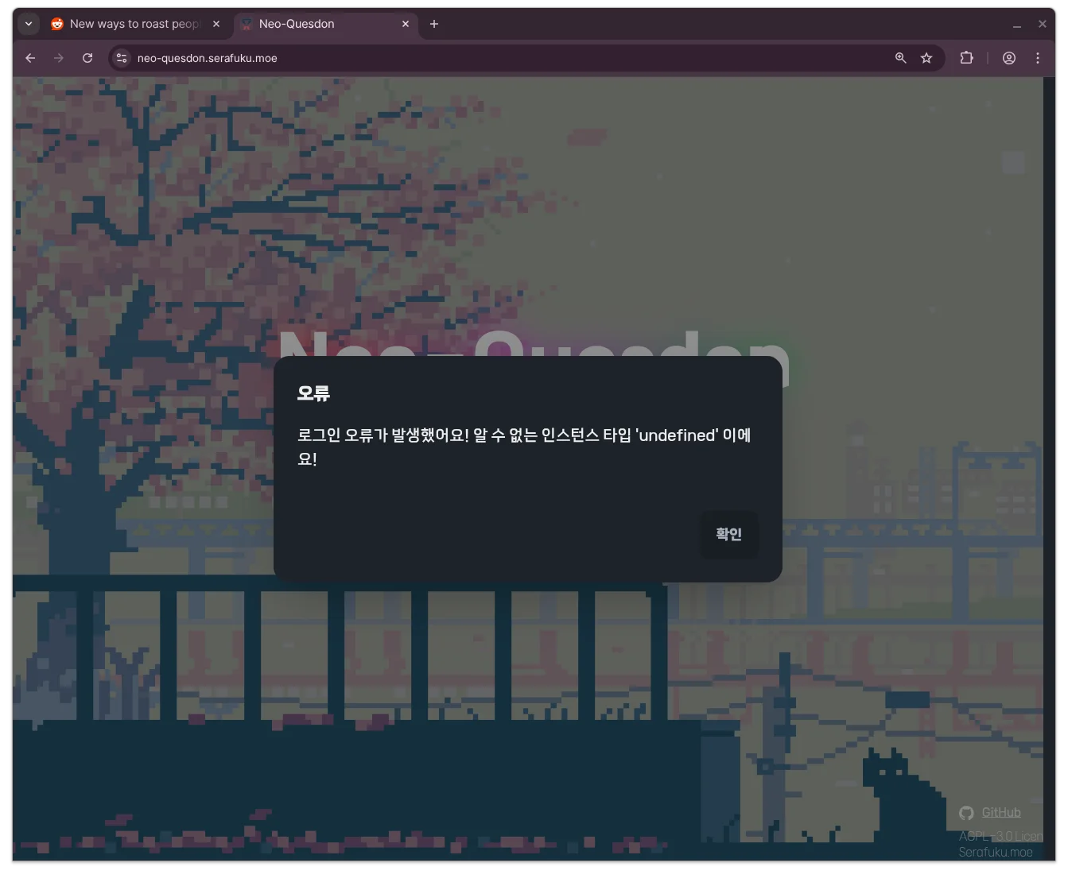Expand the Chrome three-dot menu
Screen dimensions: 1068x886
point(1038,58)
